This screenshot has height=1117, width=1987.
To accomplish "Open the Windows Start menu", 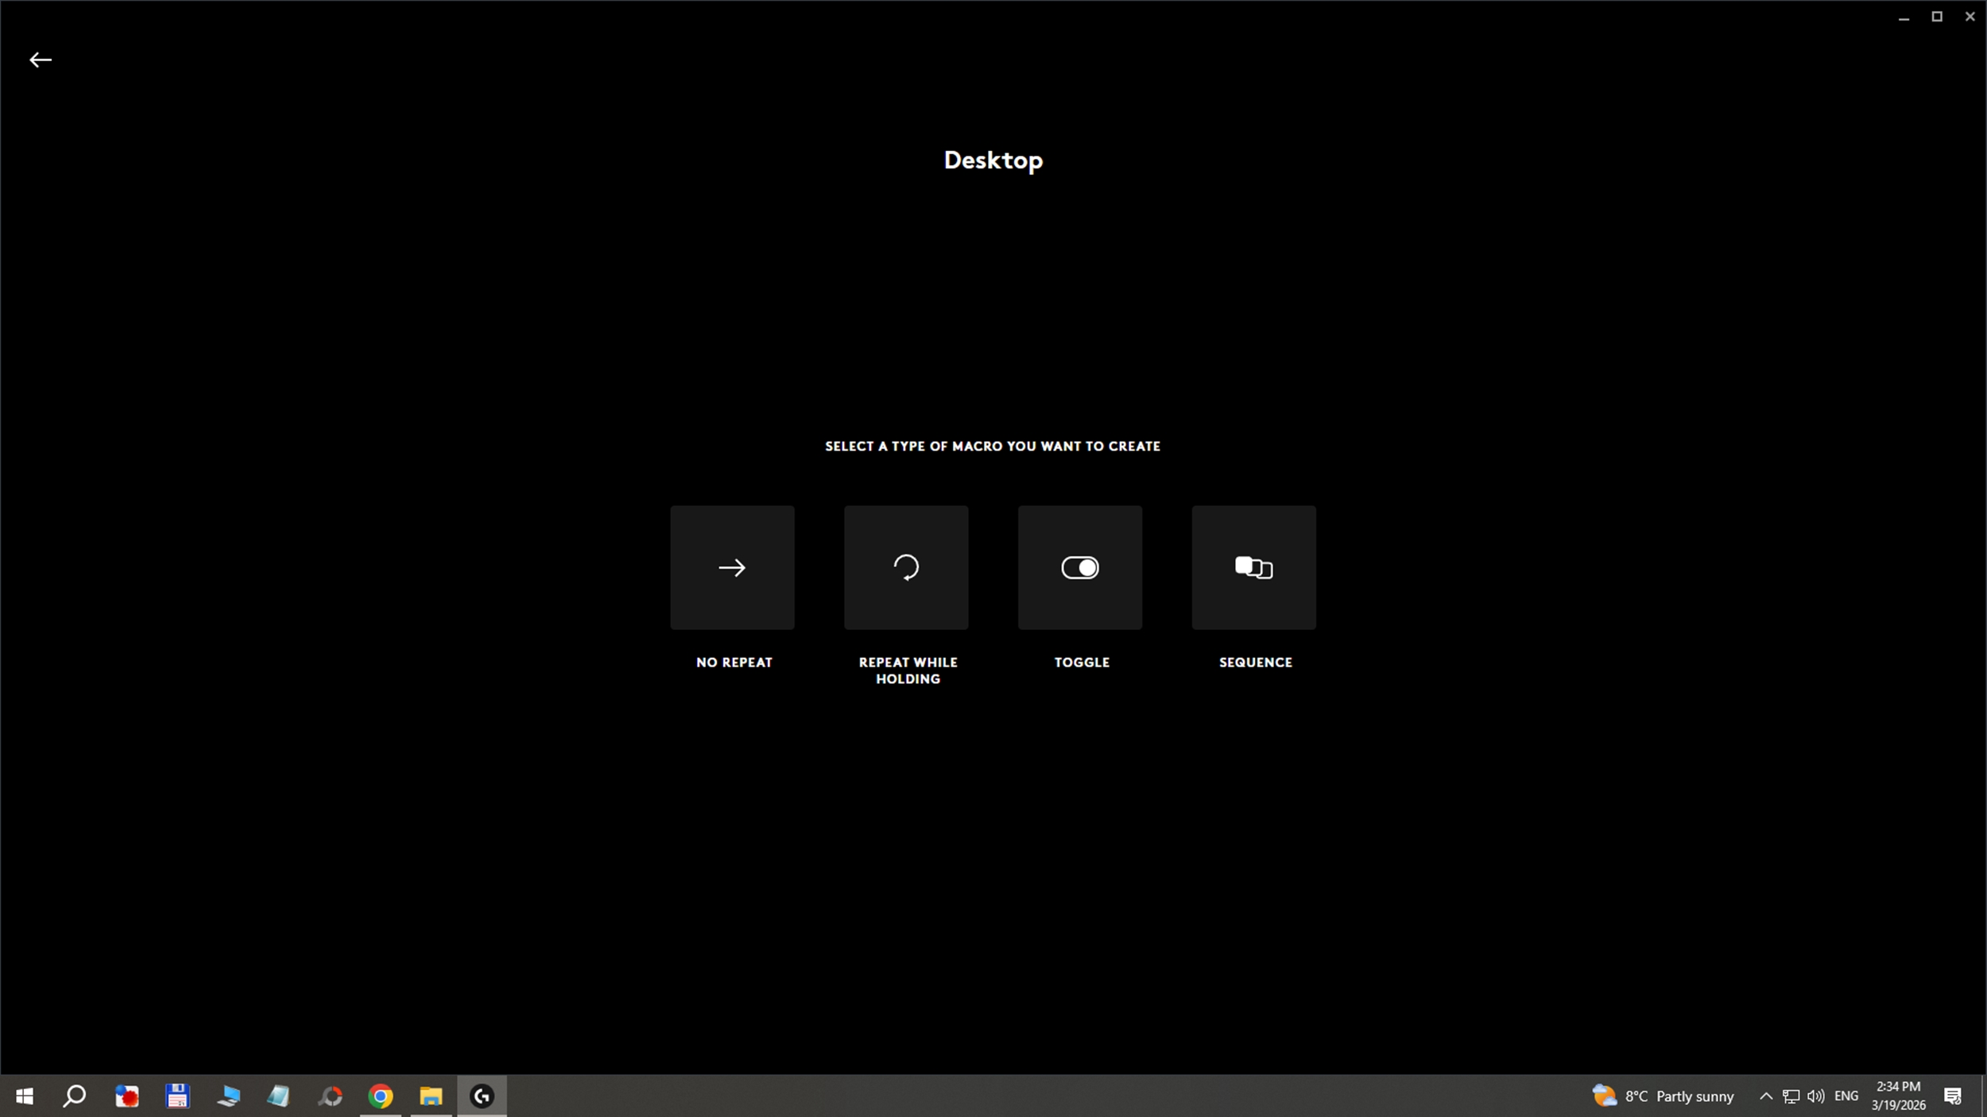I will (x=25, y=1096).
